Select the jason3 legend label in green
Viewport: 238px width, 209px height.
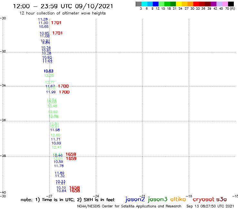158,199
